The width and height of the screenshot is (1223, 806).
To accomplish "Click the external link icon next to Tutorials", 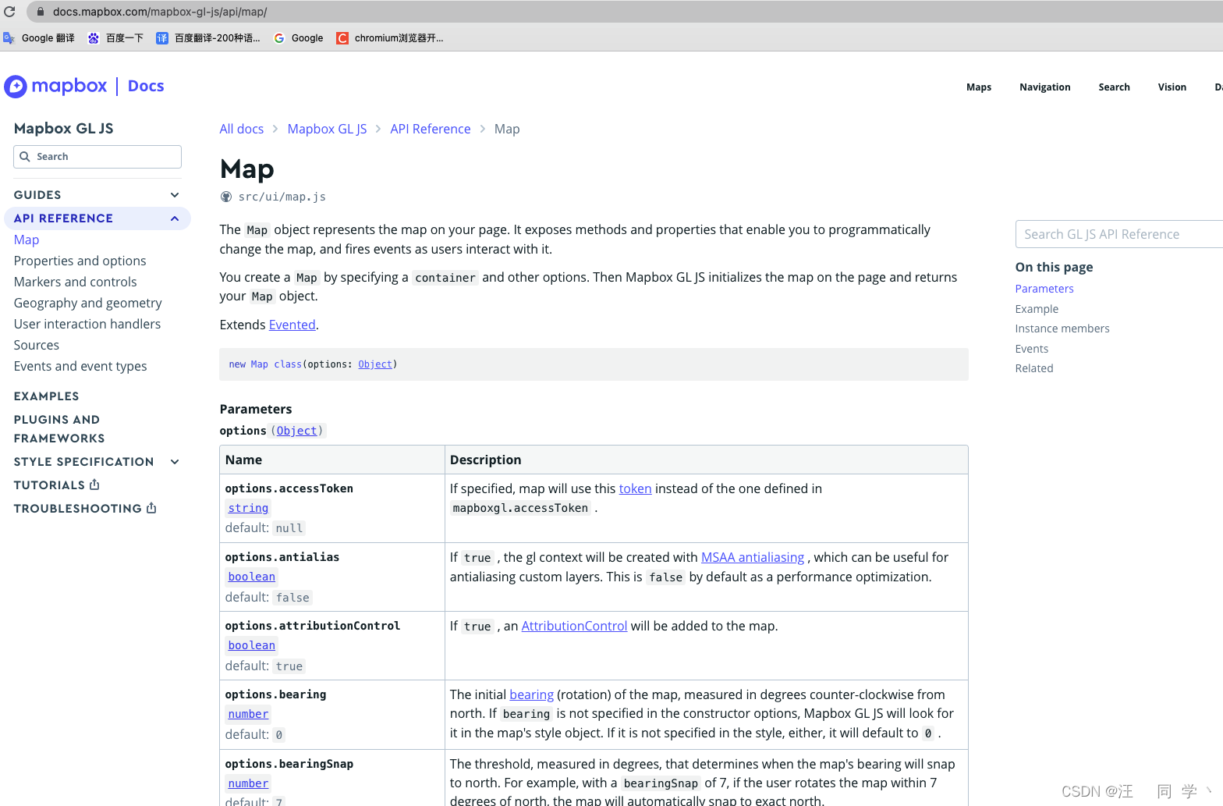I will [94, 485].
